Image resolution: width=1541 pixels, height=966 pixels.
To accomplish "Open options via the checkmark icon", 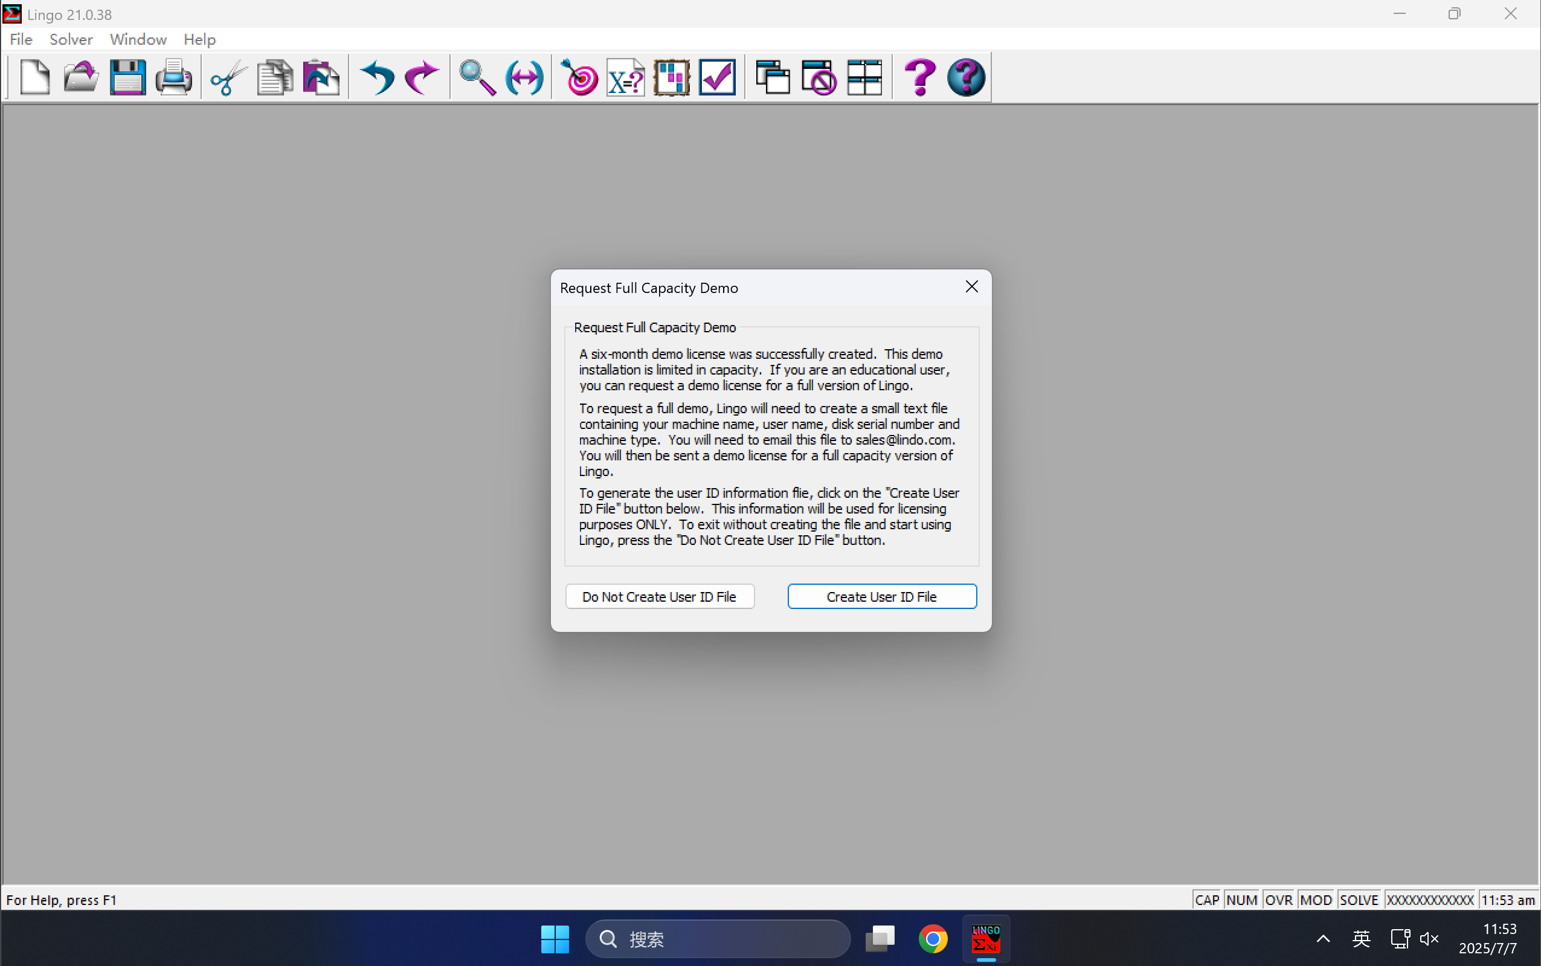I will (717, 77).
